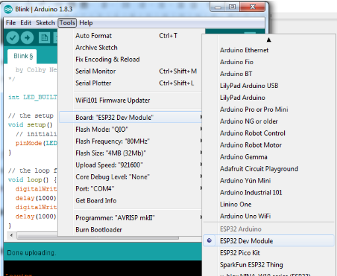Click the "void loop()" code line

click(x=32, y=180)
